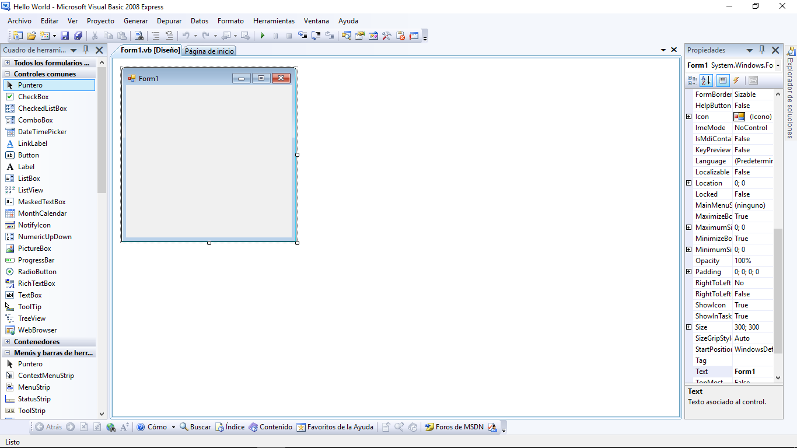Open Foros de MSDN
Image resolution: width=797 pixels, height=448 pixels.
coord(454,427)
